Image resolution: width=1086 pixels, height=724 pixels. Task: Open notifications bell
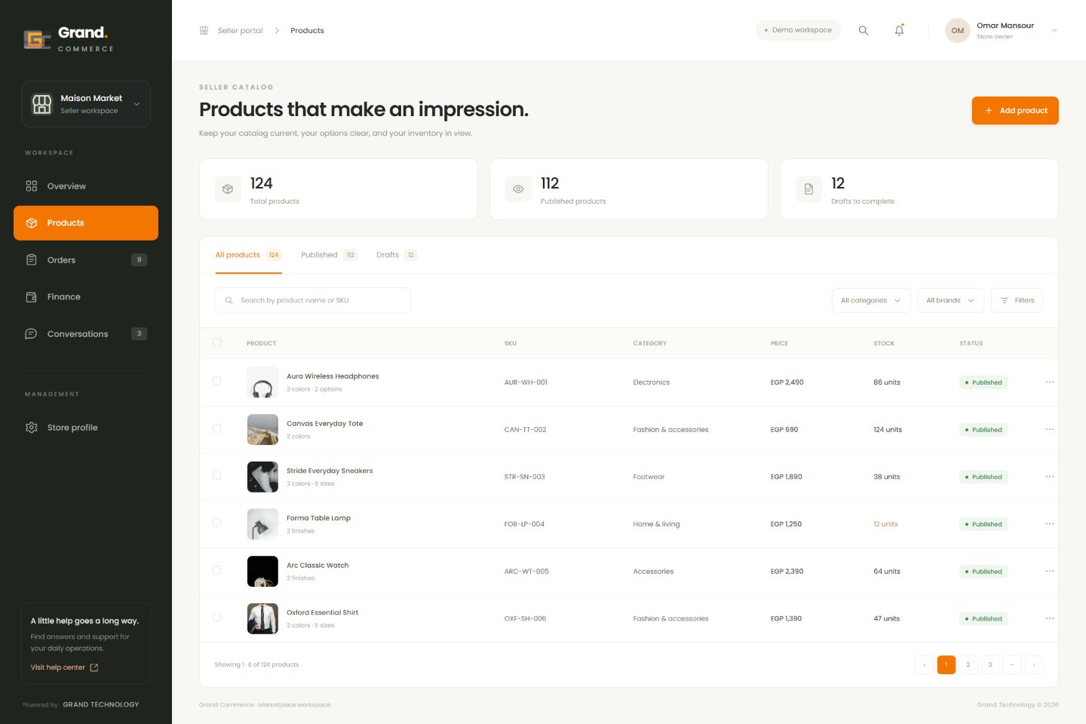click(899, 31)
